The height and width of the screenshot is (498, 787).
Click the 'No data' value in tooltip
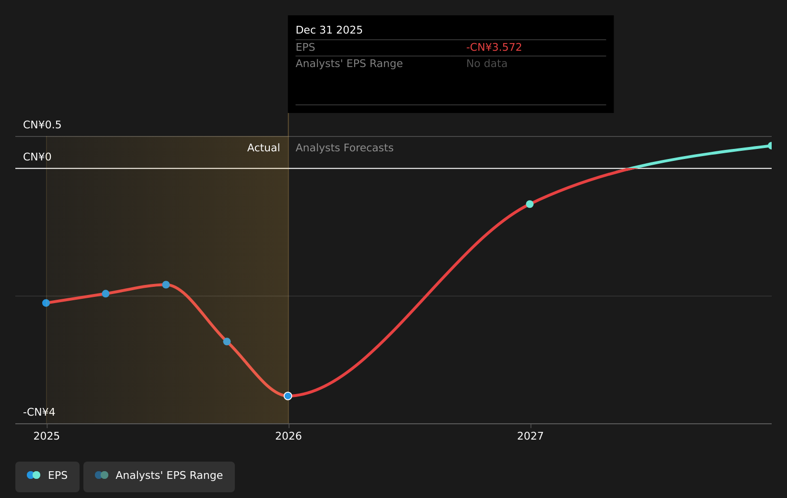(x=486, y=64)
